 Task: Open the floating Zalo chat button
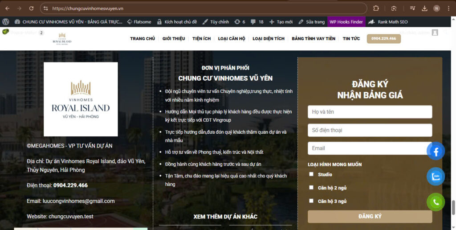point(436,177)
